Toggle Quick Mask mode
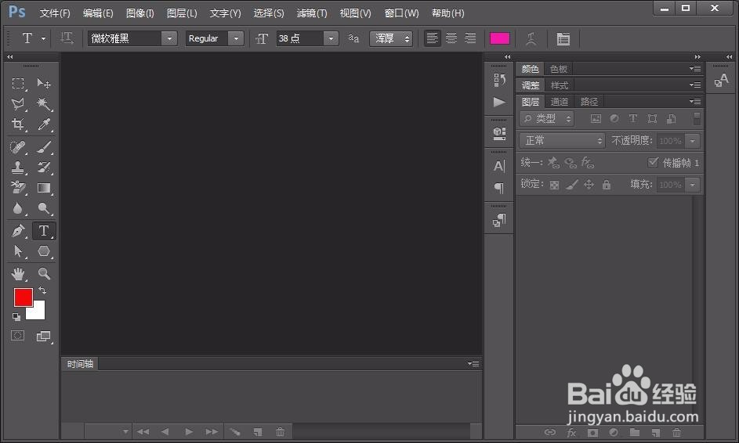 click(17, 336)
